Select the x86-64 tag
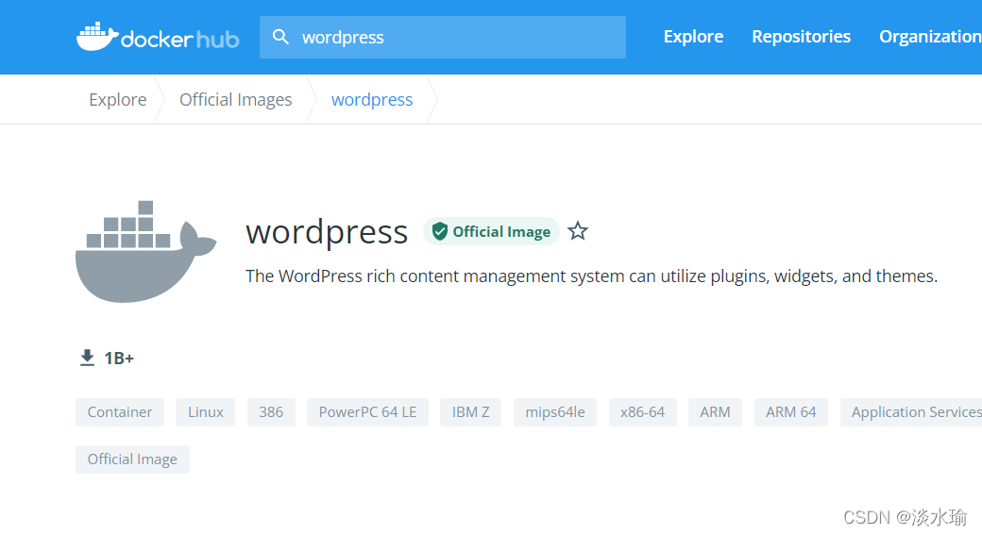The width and height of the screenshot is (982, 535). point(643,412)
